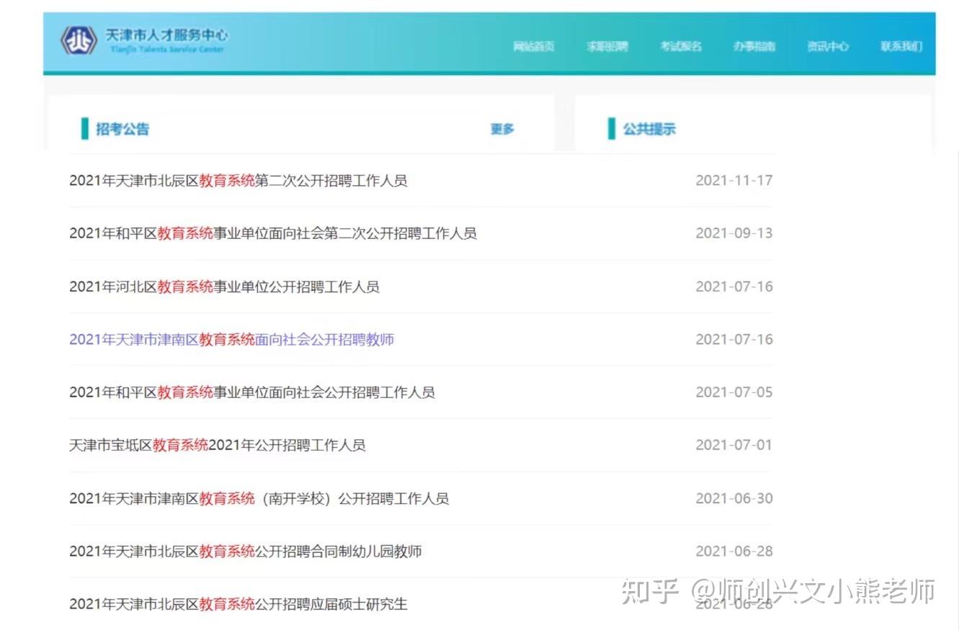Open the 北辰区教育系统第二次公开招聘 announcement
This screenshot has width=959, height=630.
click(238, 181)
